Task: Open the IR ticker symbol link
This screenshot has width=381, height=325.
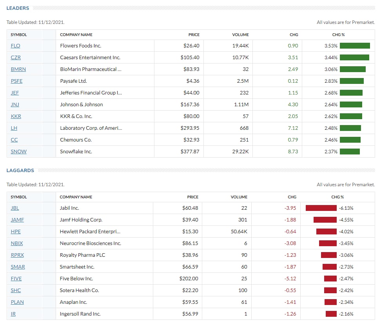Action: 13,314
